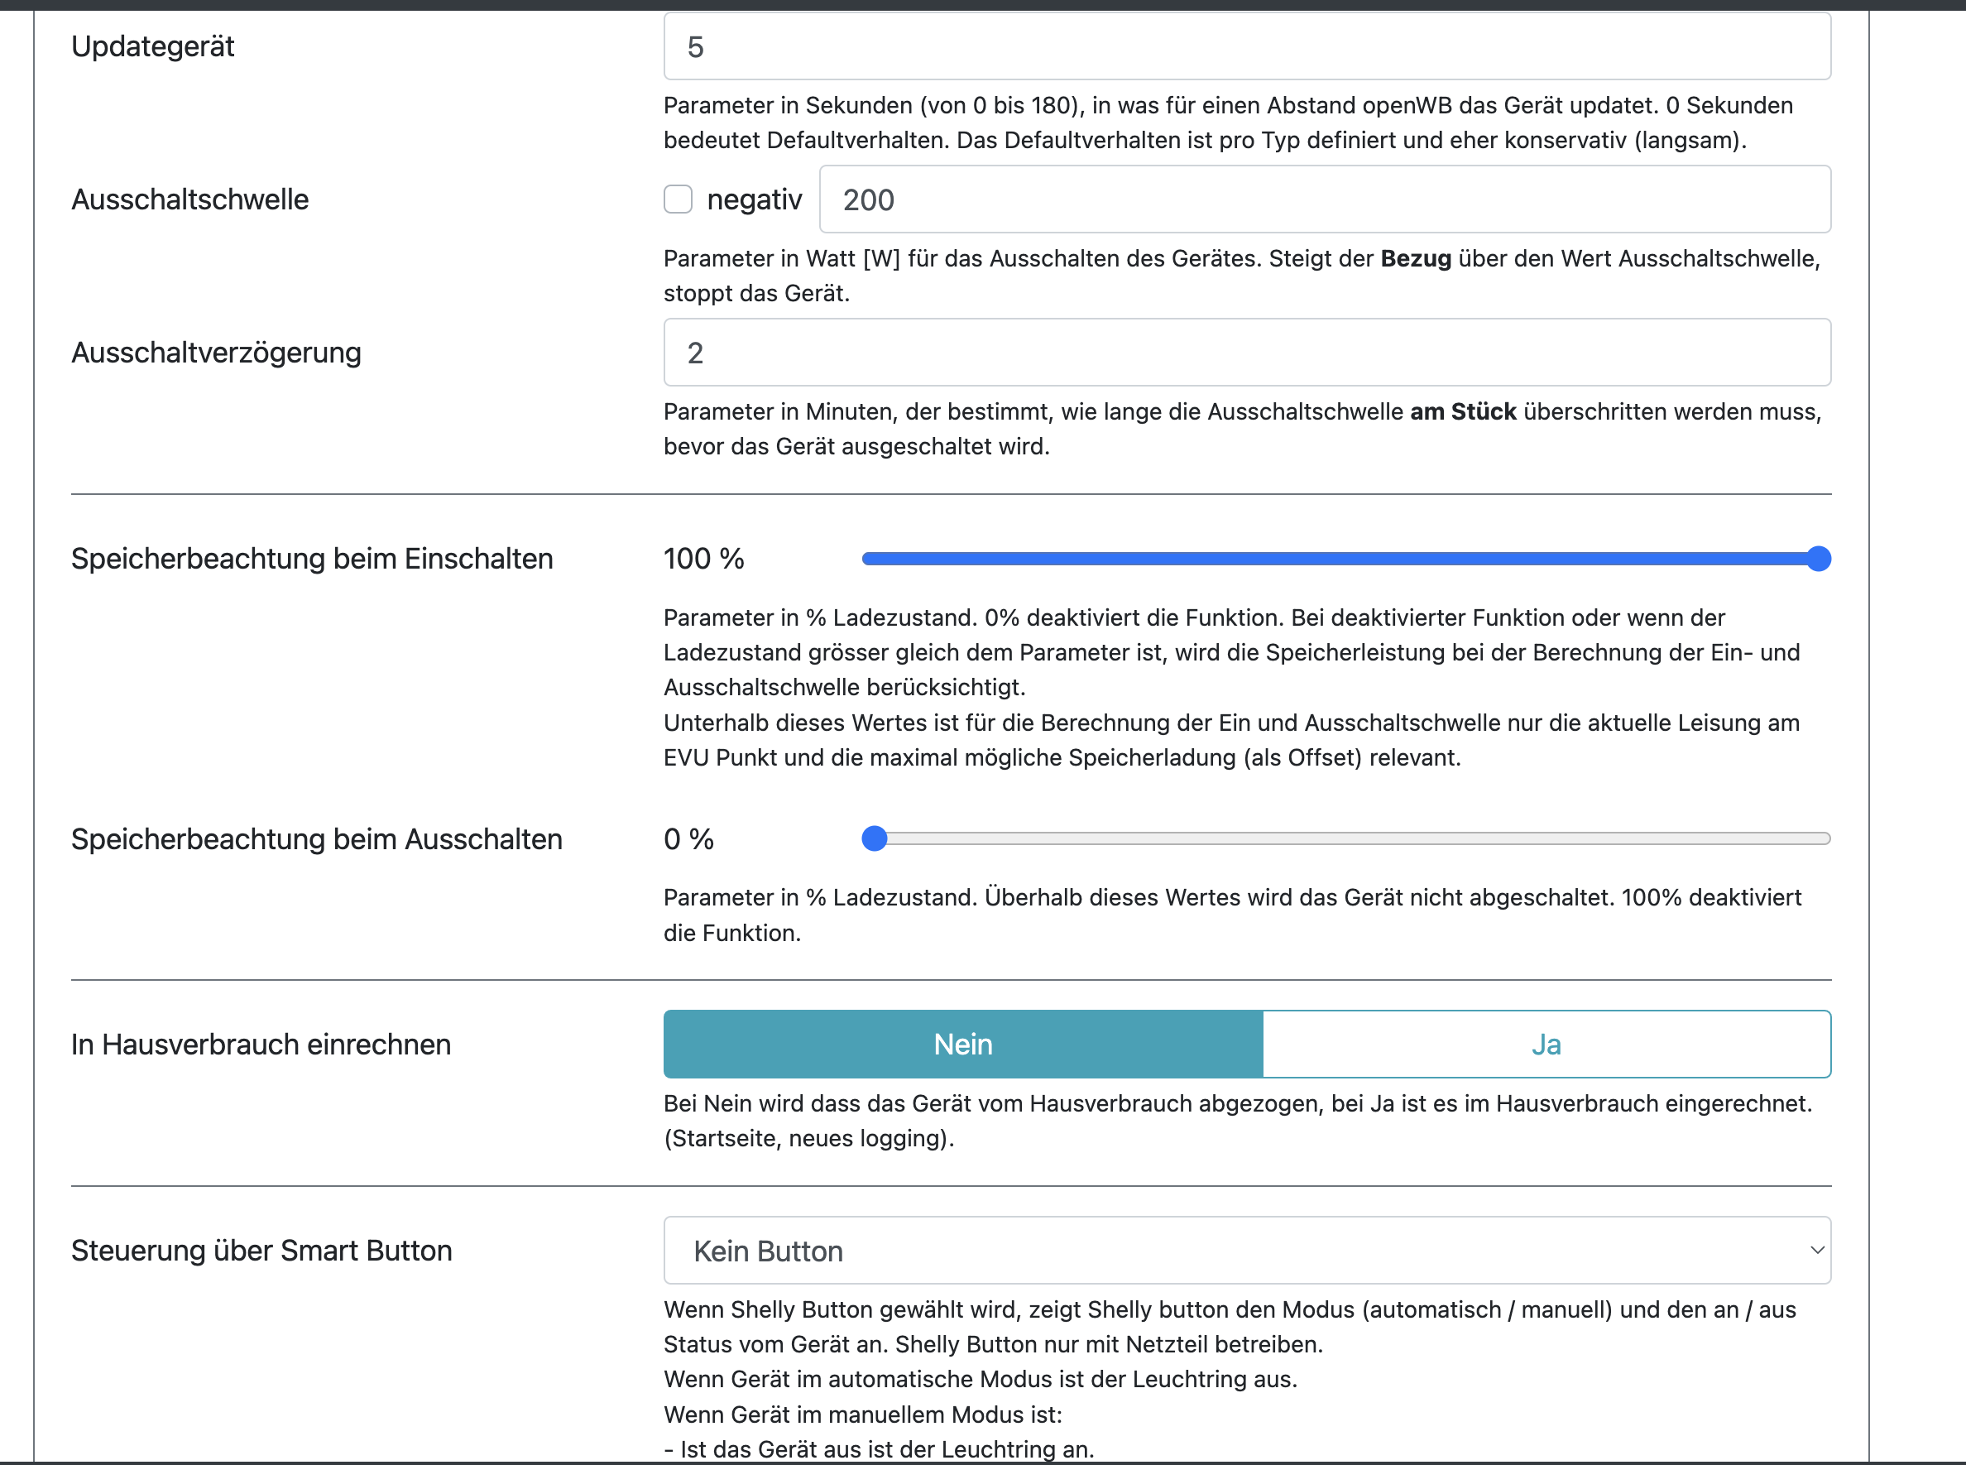Click the Updategerät label
The height and width of the screenshot is (1465, 1966).
pos(152,46)
